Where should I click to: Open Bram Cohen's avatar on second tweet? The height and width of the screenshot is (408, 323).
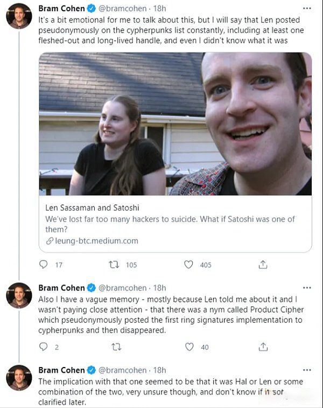(x=19, y=295)
